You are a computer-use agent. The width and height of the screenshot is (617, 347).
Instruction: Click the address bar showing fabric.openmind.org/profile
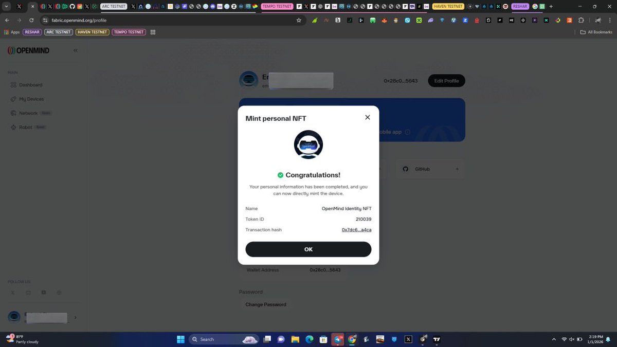pyautogui.click(x=172, y=20)
